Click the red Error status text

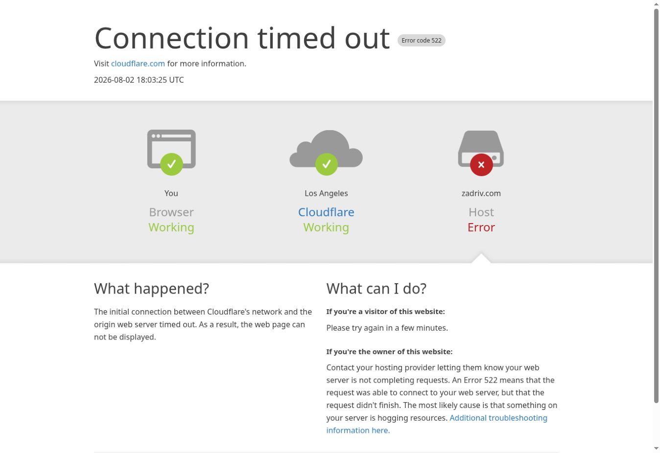click(x=481, y=227)
